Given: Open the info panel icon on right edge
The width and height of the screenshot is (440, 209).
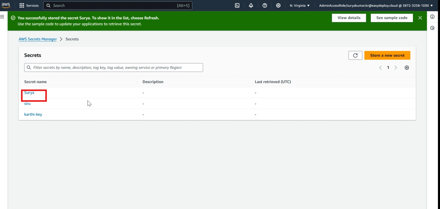Looking at the screenshot, I should click(432, 17).
